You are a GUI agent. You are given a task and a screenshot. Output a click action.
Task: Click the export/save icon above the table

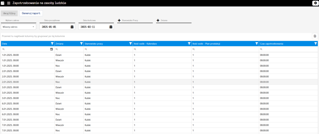(x=315, y=36)
